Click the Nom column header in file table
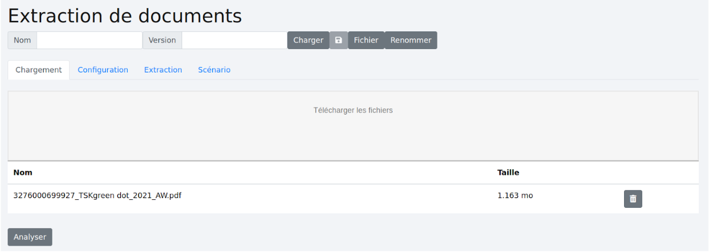Image resolution: width=709 pixels, height=252 pixels. (x=23, y=173)
